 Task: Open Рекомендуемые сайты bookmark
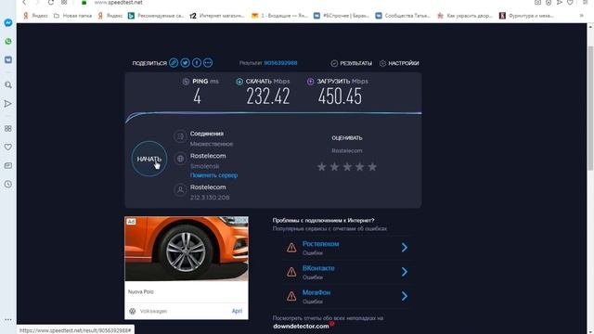157,16
